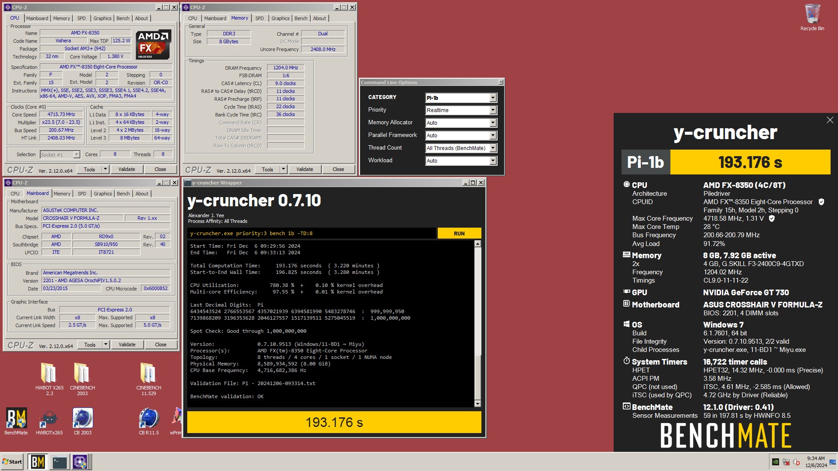Open the CINEBENCH 11.529 folder
The image size is (838, 471).
(148, 379)
